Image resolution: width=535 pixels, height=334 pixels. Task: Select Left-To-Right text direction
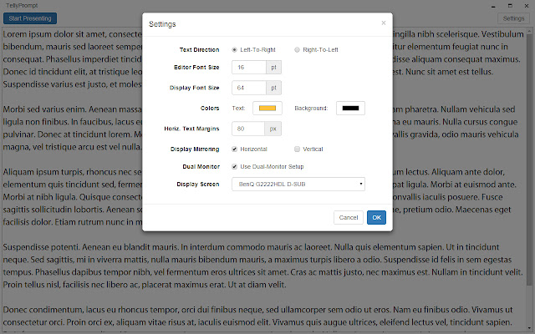pyautogui.click(x=234, y=50)
